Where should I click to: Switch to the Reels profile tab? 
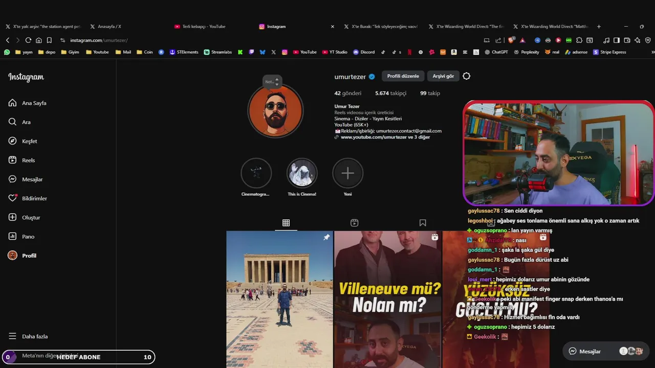pos(354,223)
